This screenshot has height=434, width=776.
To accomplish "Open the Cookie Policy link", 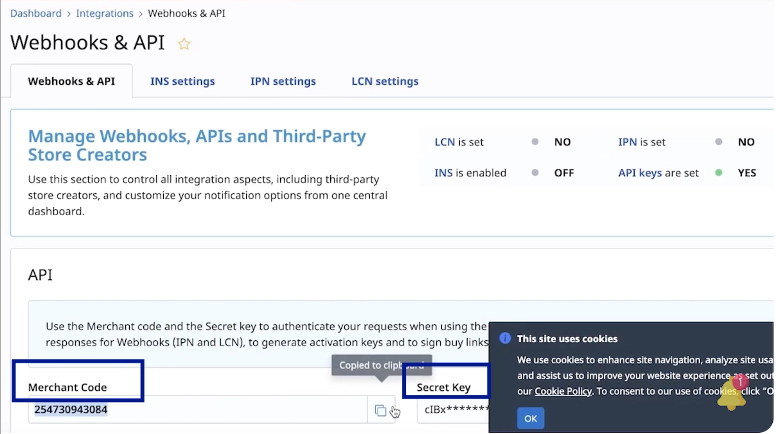I will coord(563,391).
